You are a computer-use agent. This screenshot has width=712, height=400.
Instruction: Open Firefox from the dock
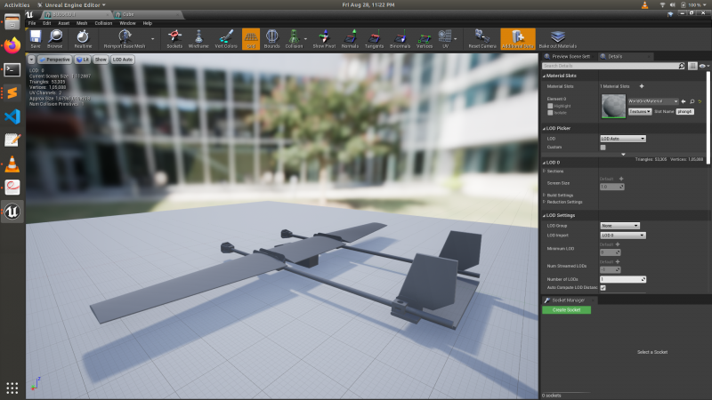pos(12,45)
